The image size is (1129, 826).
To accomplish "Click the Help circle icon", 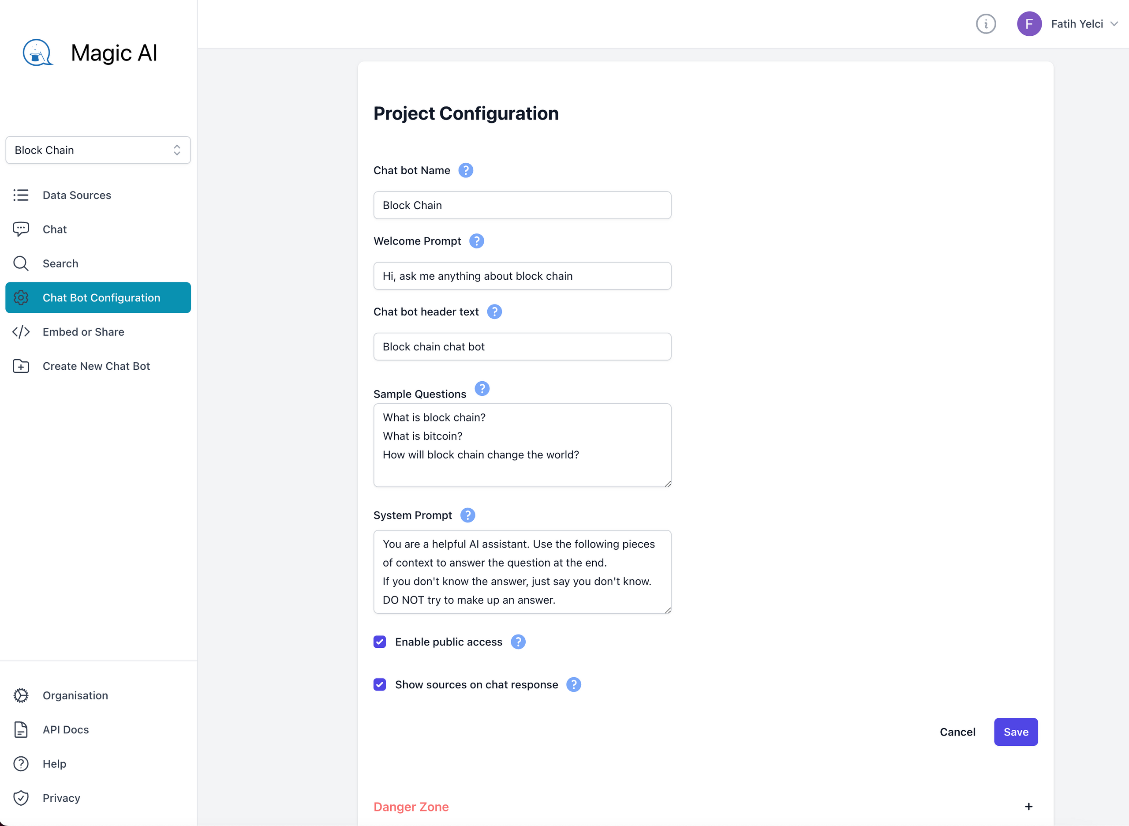I will pos(21,763).
